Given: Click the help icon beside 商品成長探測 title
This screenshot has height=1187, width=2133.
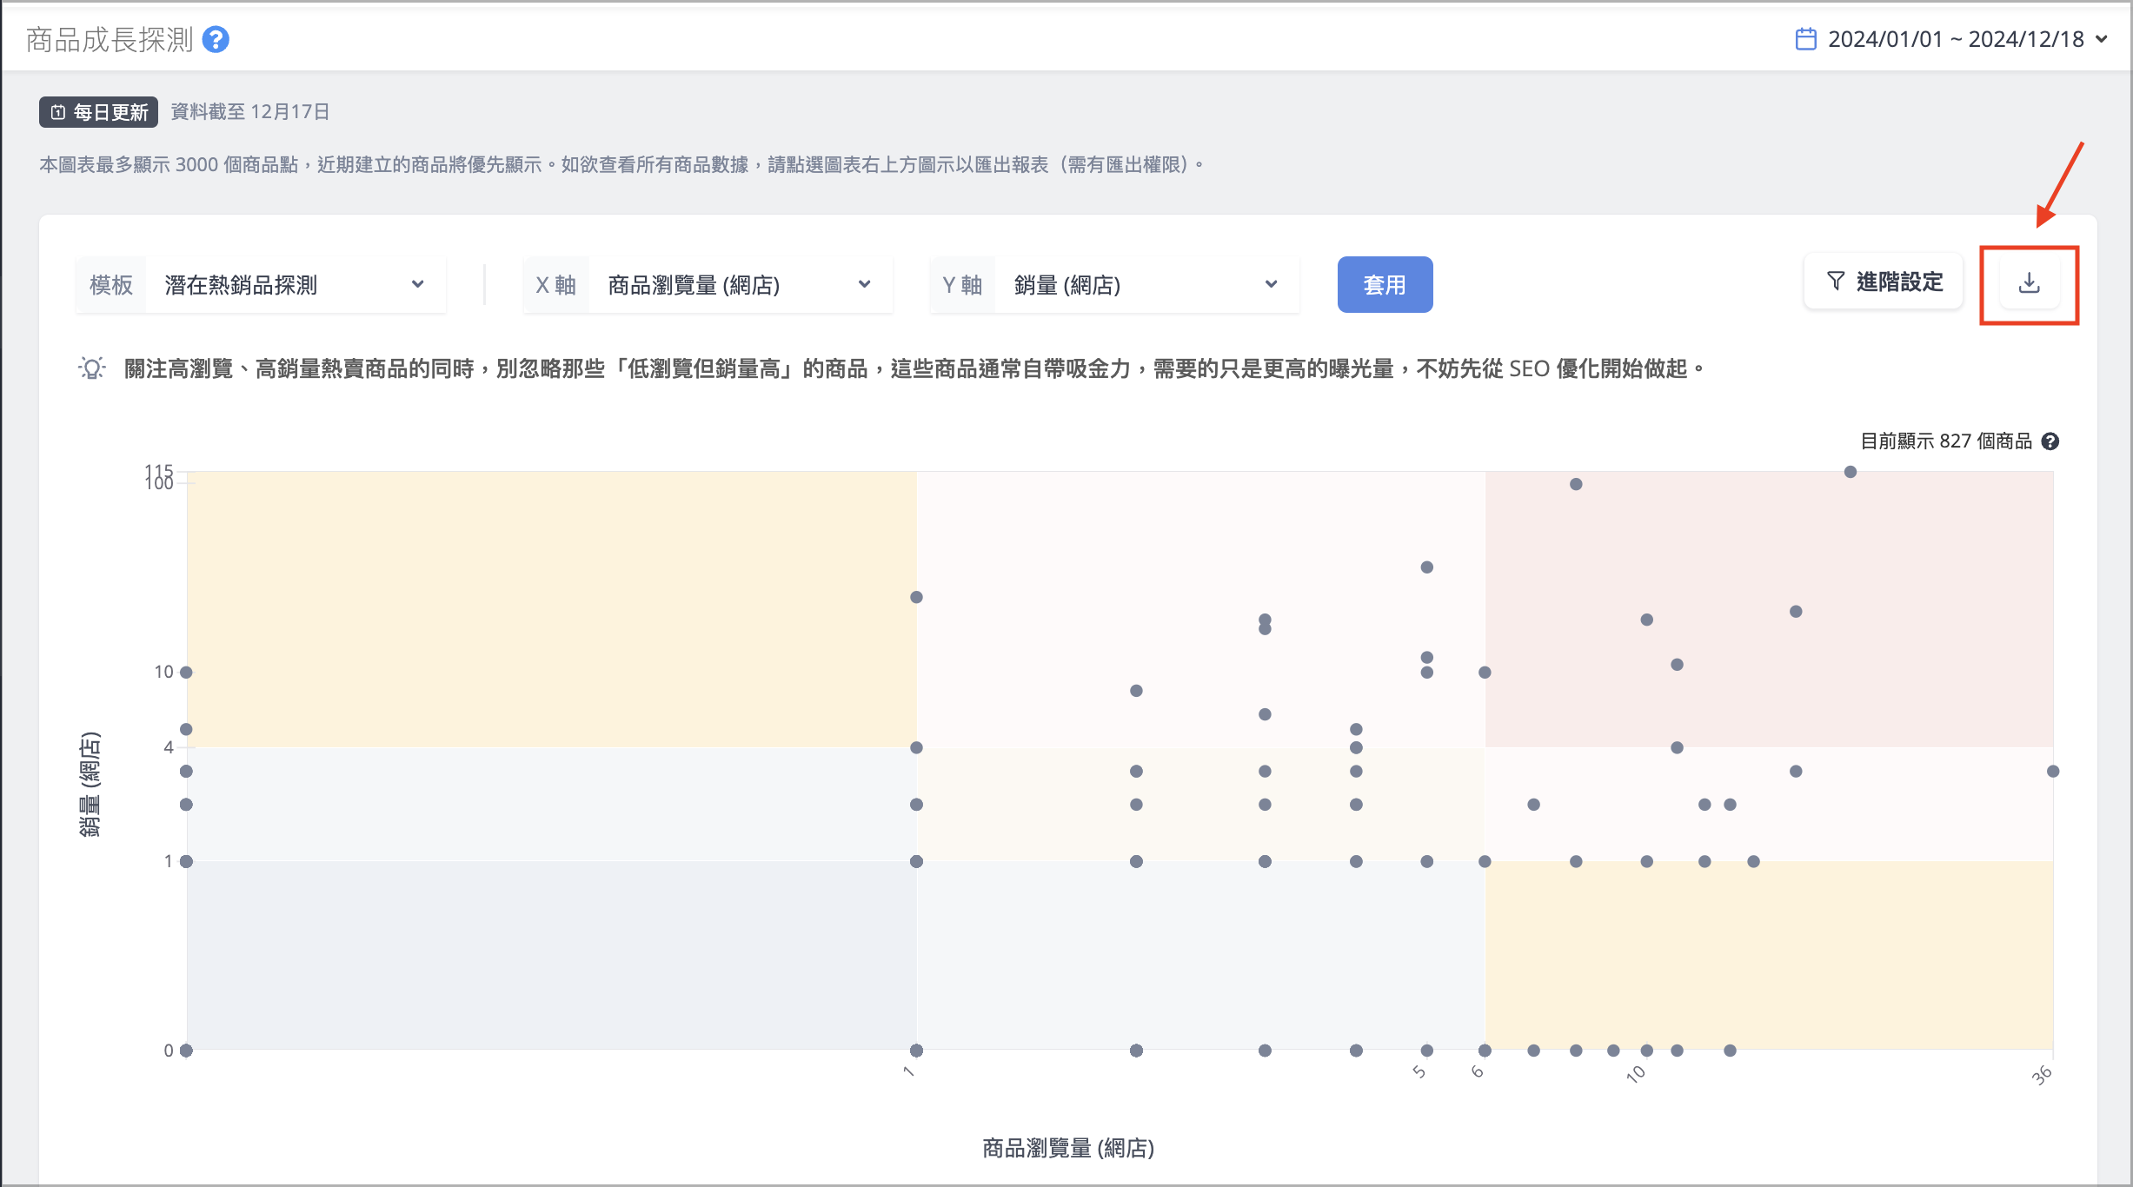Looking at the screenshot, I should tap(216, 39).
